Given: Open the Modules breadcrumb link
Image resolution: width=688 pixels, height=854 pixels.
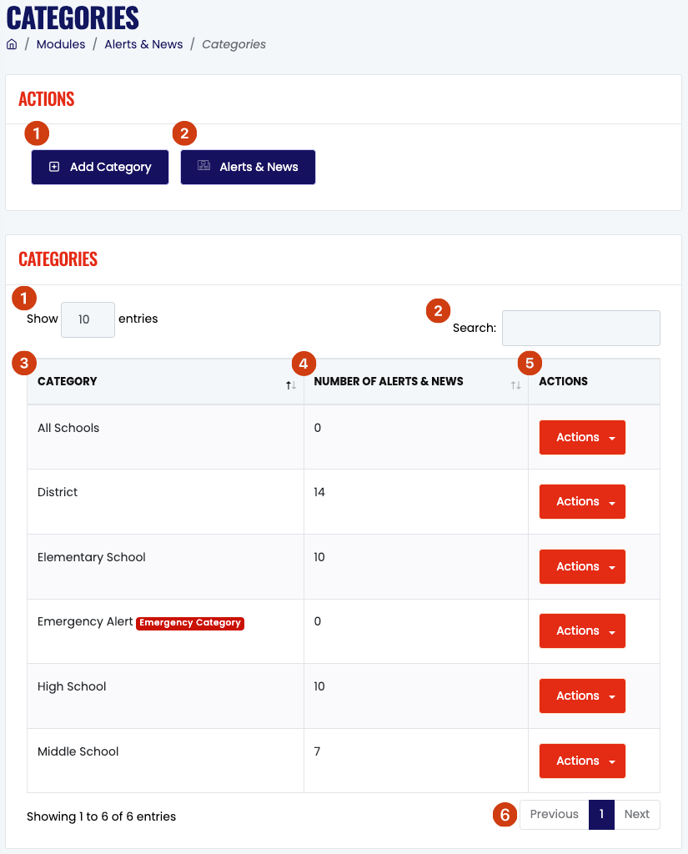Looking at the screenshot, I should click(61, 44).
